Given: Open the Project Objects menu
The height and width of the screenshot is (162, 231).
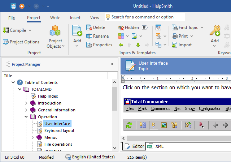Looking at the screenshot, I should (x=55, y=37).
